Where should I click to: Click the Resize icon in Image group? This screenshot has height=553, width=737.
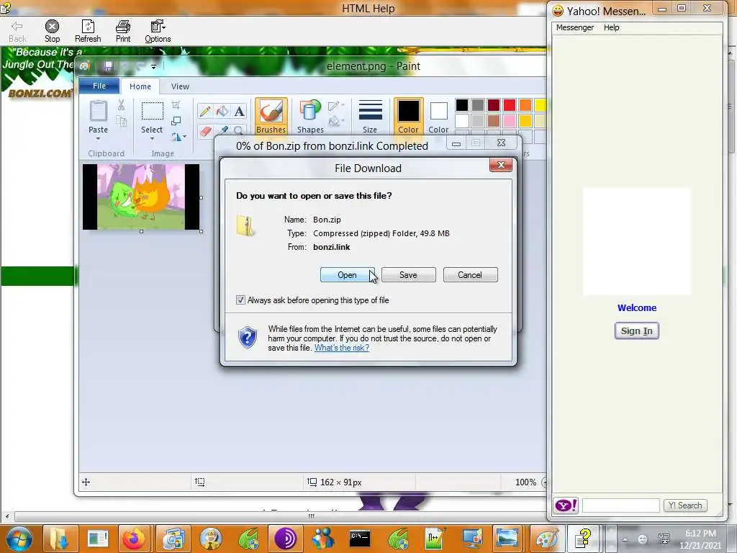coord(176,121)
